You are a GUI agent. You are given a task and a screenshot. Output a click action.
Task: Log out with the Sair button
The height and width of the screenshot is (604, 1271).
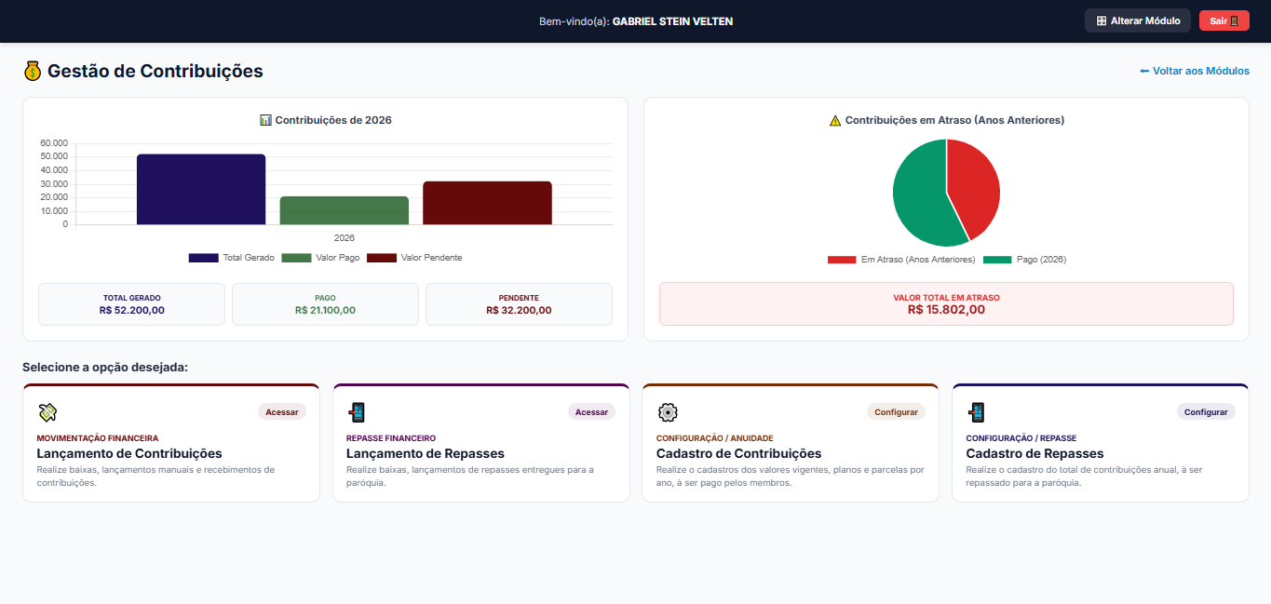click(x=1224, y=20)
